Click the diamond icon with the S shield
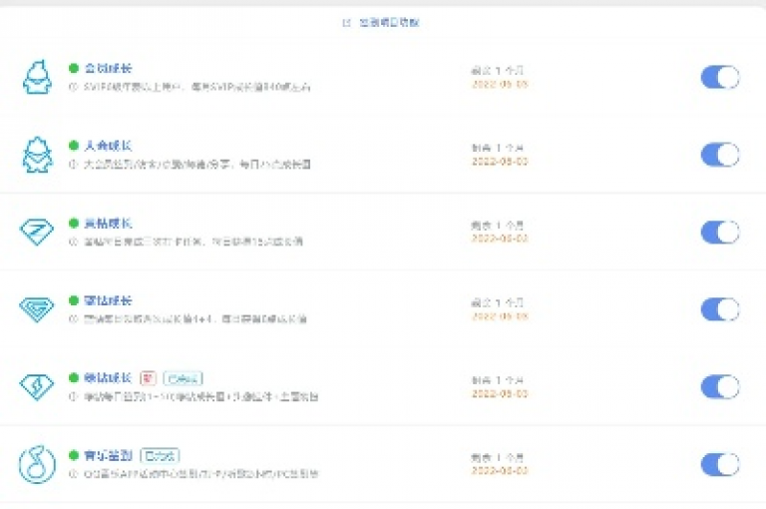This screenshot has width=766, height=509. click(37, 309)
